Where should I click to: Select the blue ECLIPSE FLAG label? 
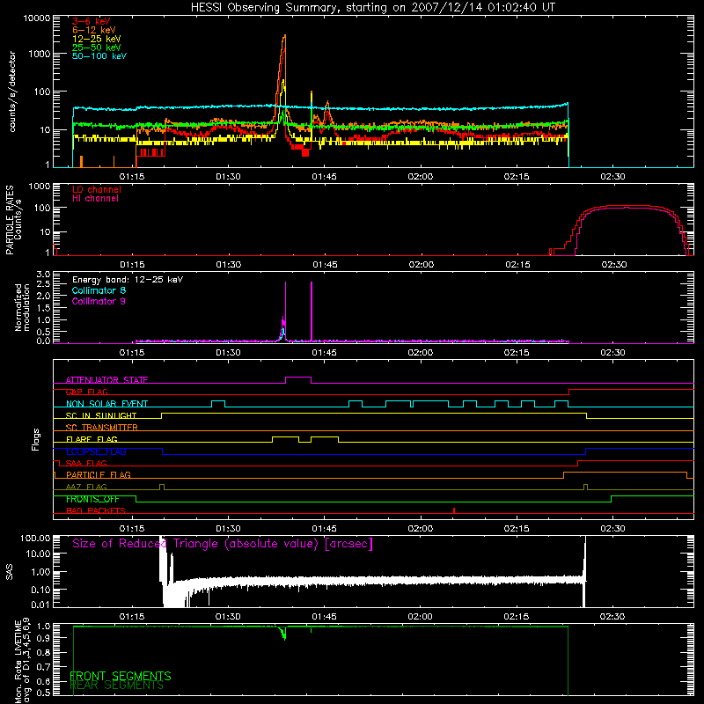coord(96,451)
